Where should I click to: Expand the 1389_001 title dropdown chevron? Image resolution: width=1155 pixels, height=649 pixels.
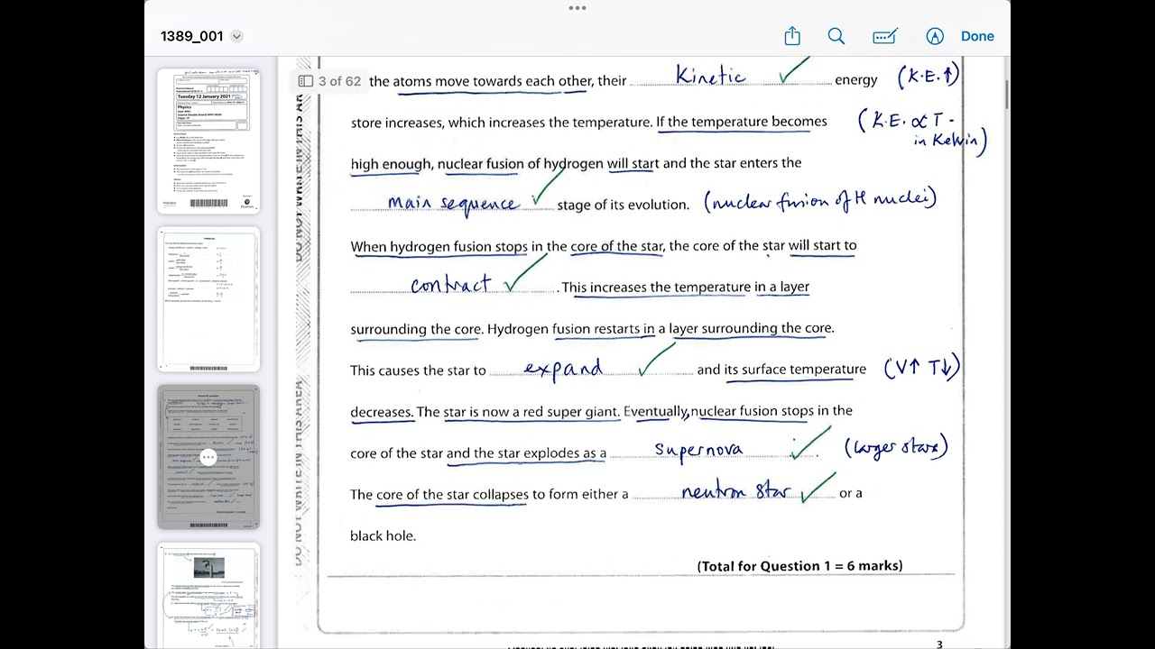(x=236, y=36)
